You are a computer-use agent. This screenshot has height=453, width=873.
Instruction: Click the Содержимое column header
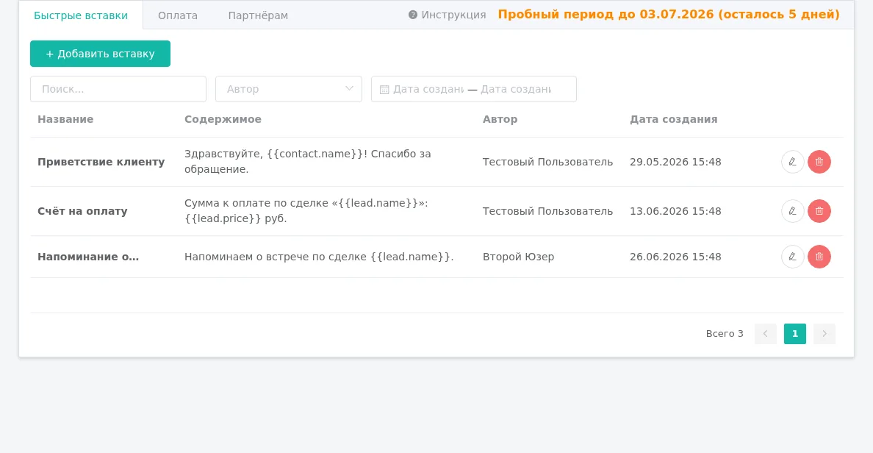coord(223,119)
